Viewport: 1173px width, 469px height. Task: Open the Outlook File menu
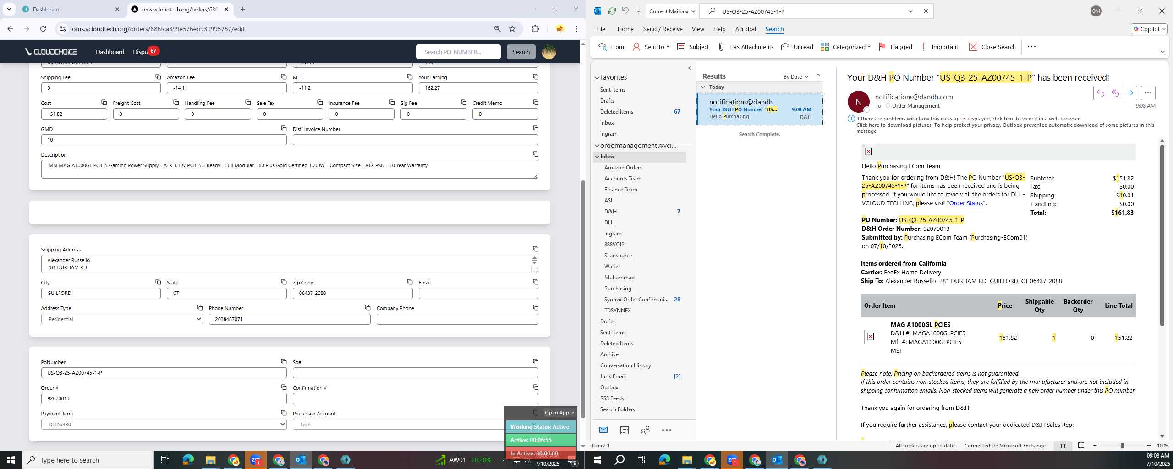[601, 29]
